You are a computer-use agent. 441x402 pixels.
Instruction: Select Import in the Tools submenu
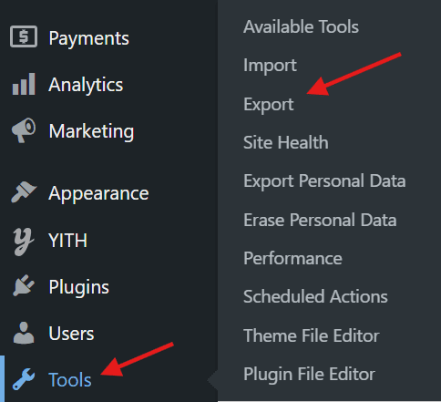tap(270, 66)
